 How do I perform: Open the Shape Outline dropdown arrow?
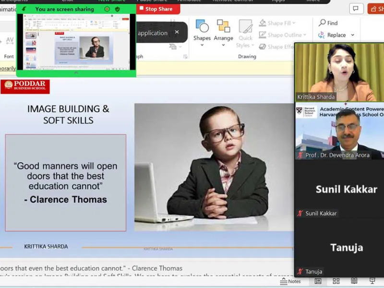pos(305,35)
